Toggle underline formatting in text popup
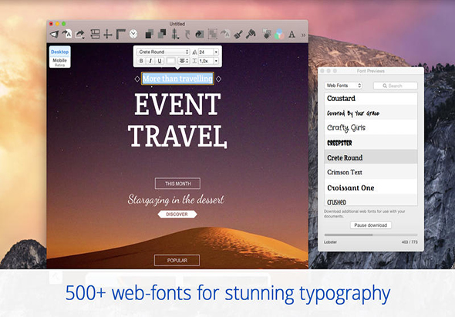 click(x=160, y=61)
